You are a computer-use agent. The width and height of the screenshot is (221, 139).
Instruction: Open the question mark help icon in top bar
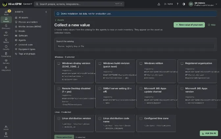178,4
